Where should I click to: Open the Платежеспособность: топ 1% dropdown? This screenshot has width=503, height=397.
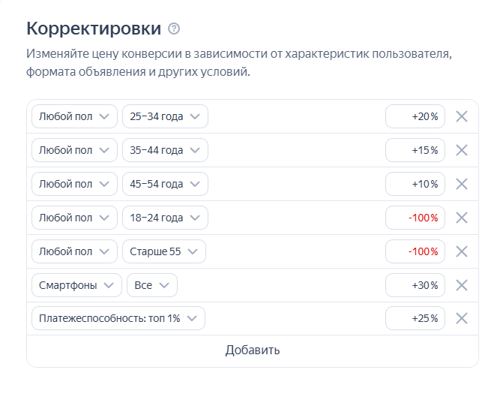pyautogui.click(x=118, y=319)
